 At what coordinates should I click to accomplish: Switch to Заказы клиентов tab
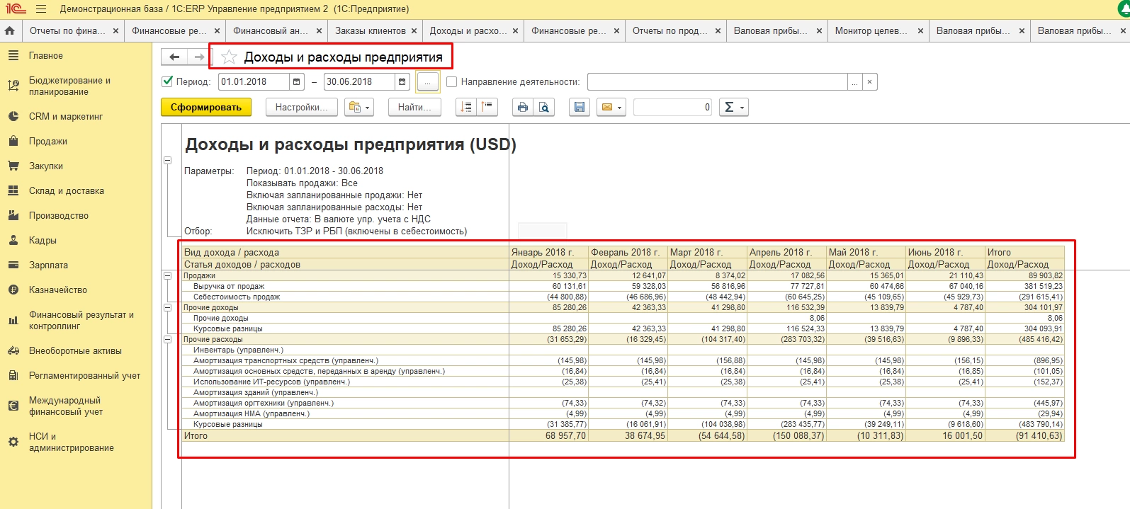(370, 30)
